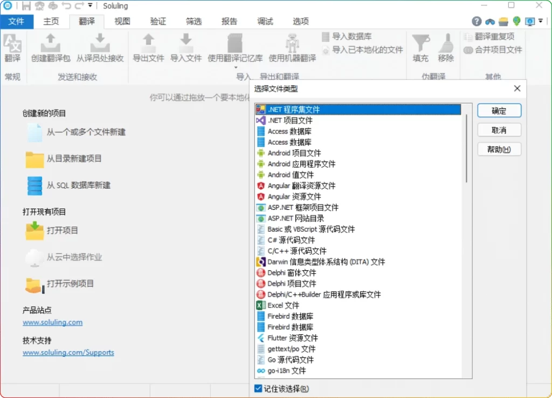The height and width of the screenshot is (398, 552).
Task: Open the quick access toolbar customize dropdown
Action: pyautogui.click(x=89, y=5)
